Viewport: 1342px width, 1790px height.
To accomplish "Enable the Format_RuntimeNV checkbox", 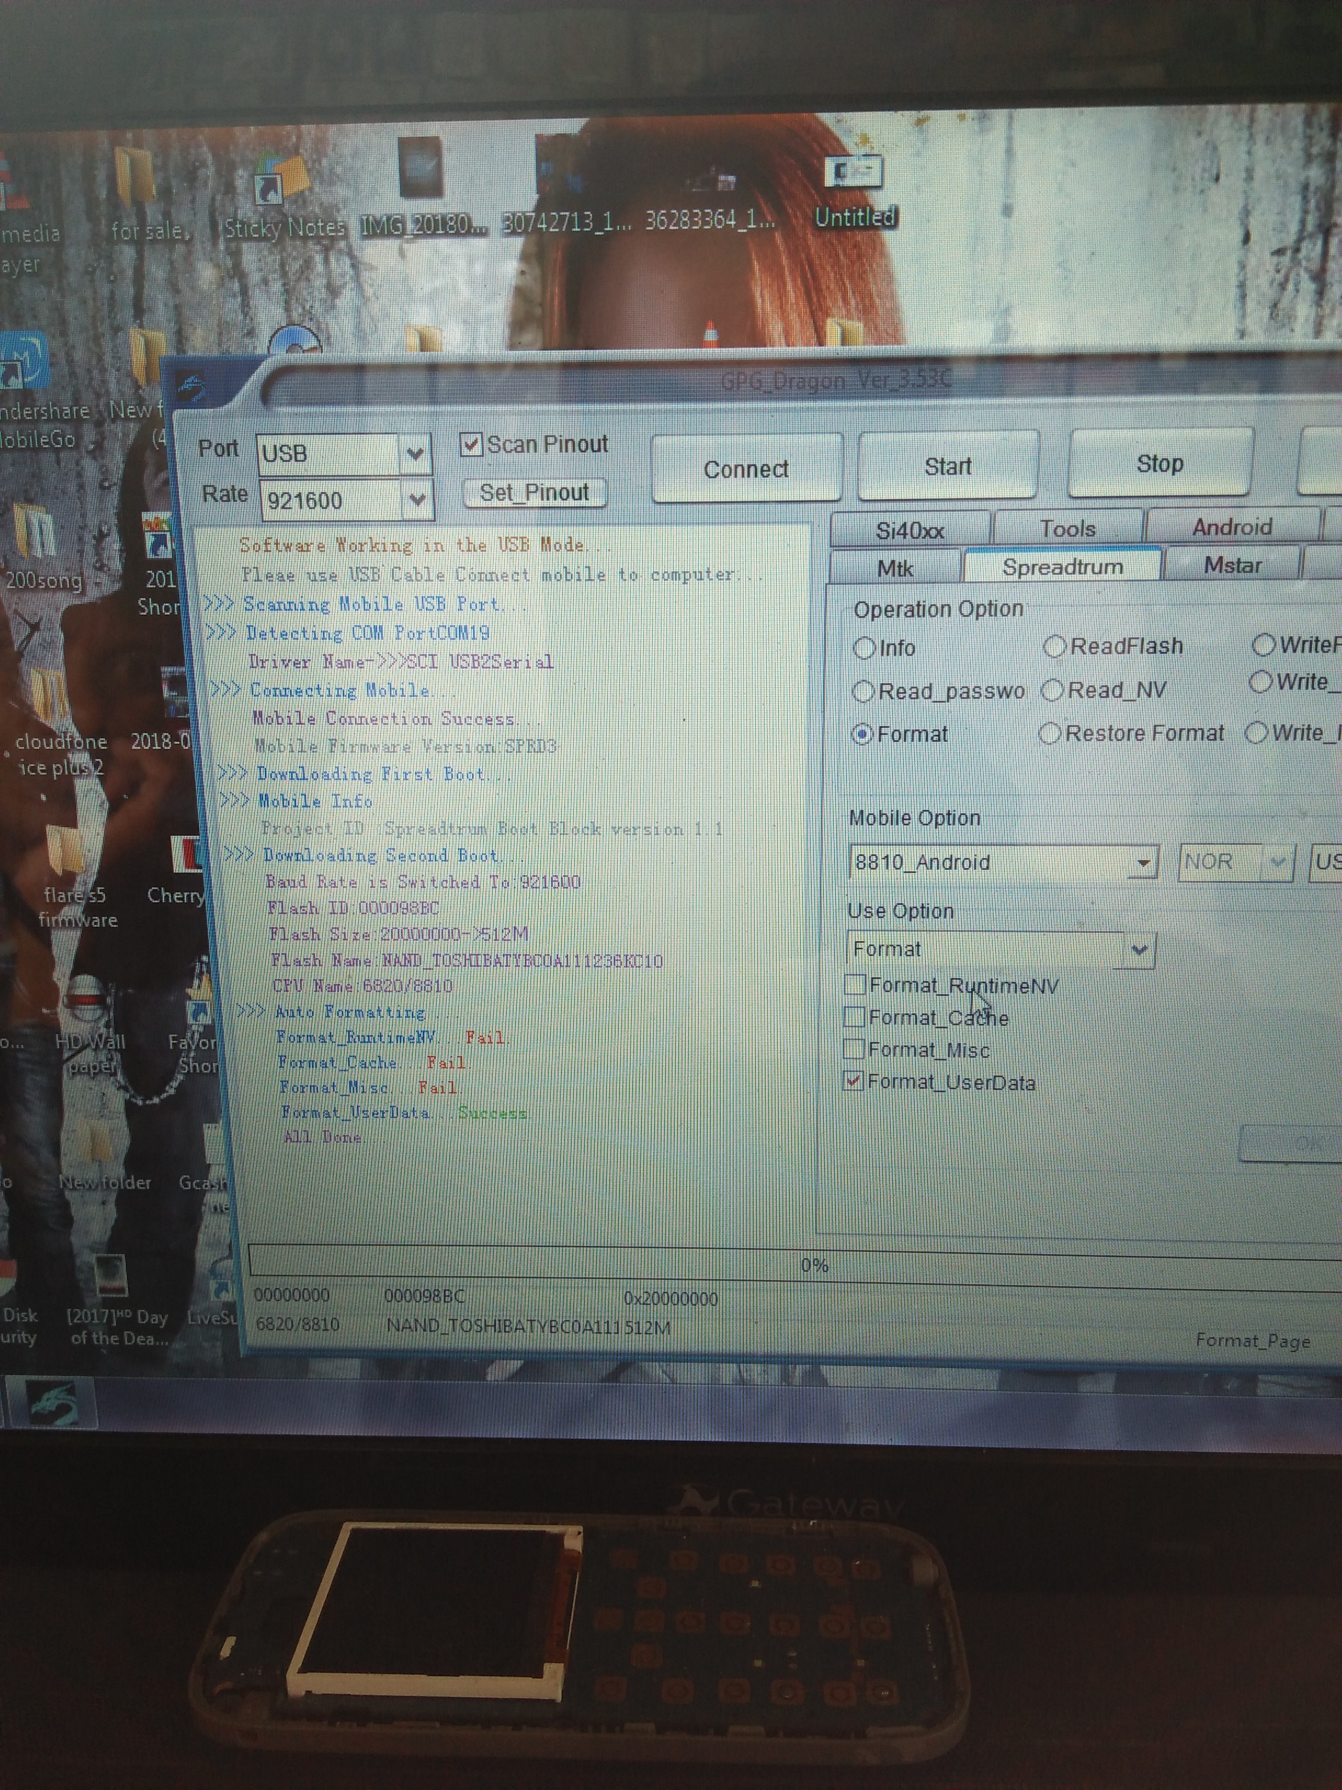I will coord(855,985).
